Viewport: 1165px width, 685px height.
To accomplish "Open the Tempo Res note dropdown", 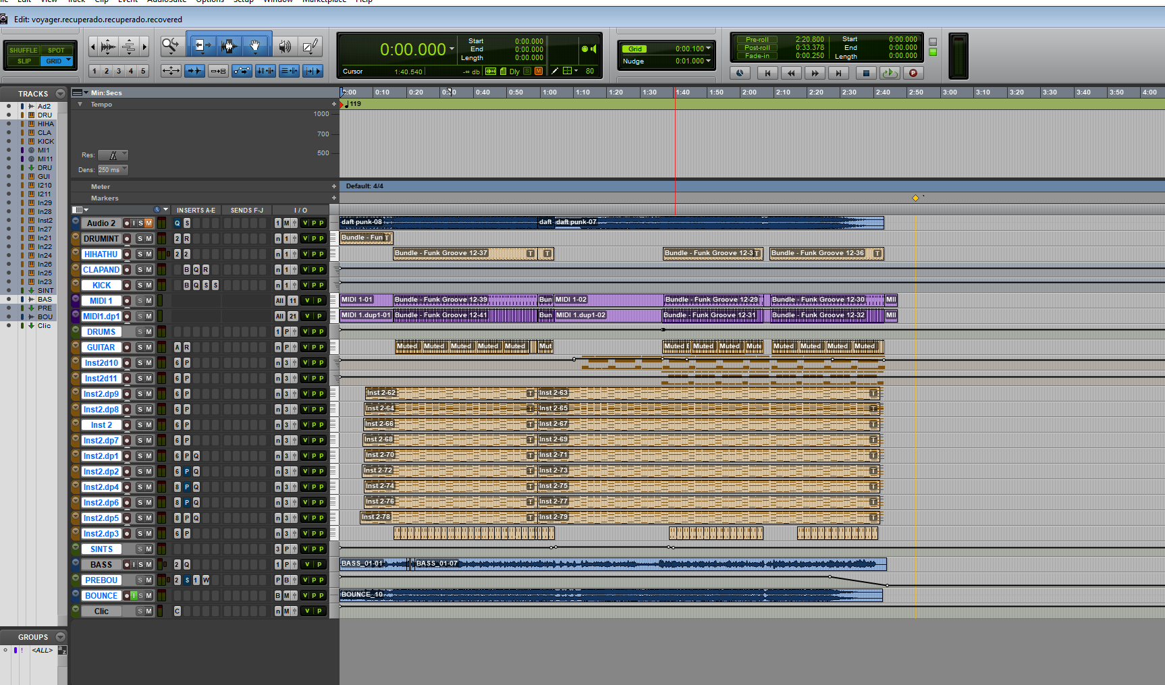I will (113, 155).
